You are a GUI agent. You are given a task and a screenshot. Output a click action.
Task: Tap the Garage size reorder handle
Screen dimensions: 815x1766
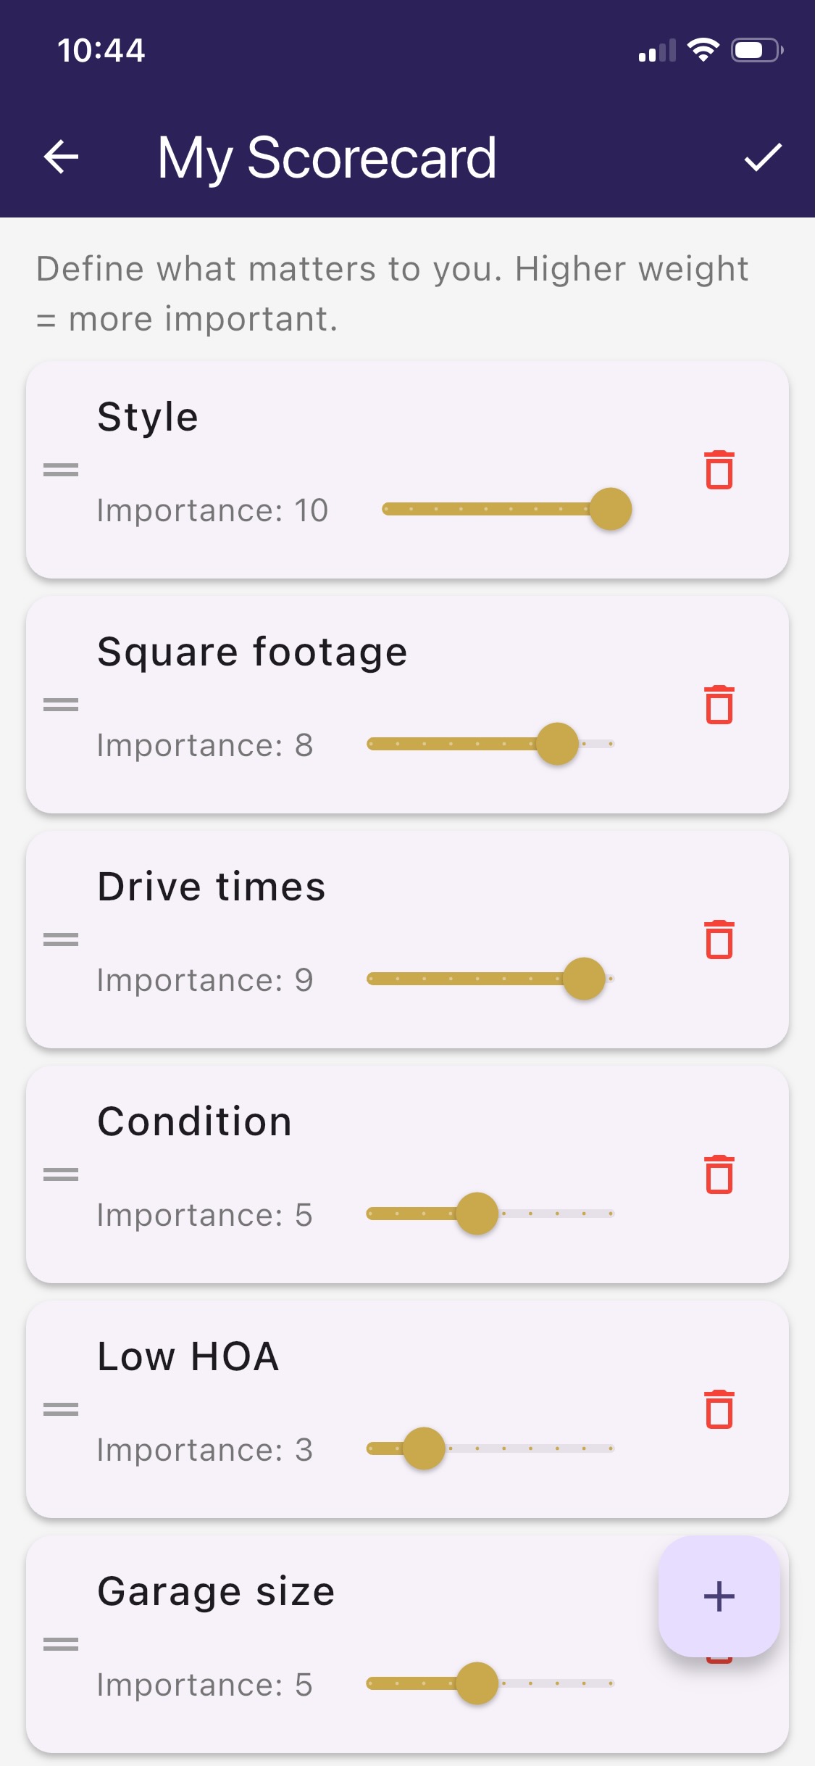click(x=61, y=1644)
